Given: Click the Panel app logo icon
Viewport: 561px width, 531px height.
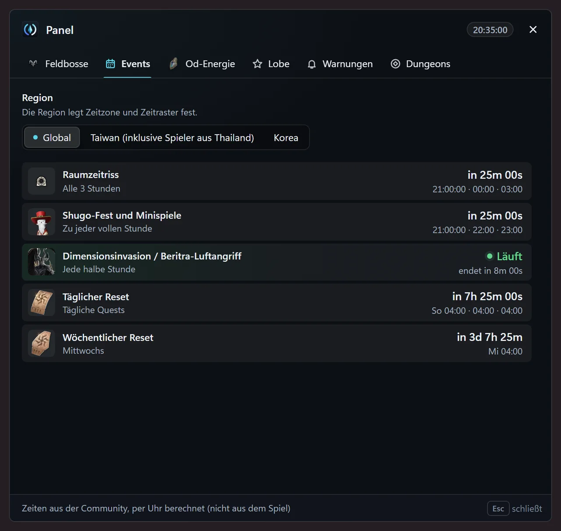Looking at the screenshot, I should [x=30, y=30].
